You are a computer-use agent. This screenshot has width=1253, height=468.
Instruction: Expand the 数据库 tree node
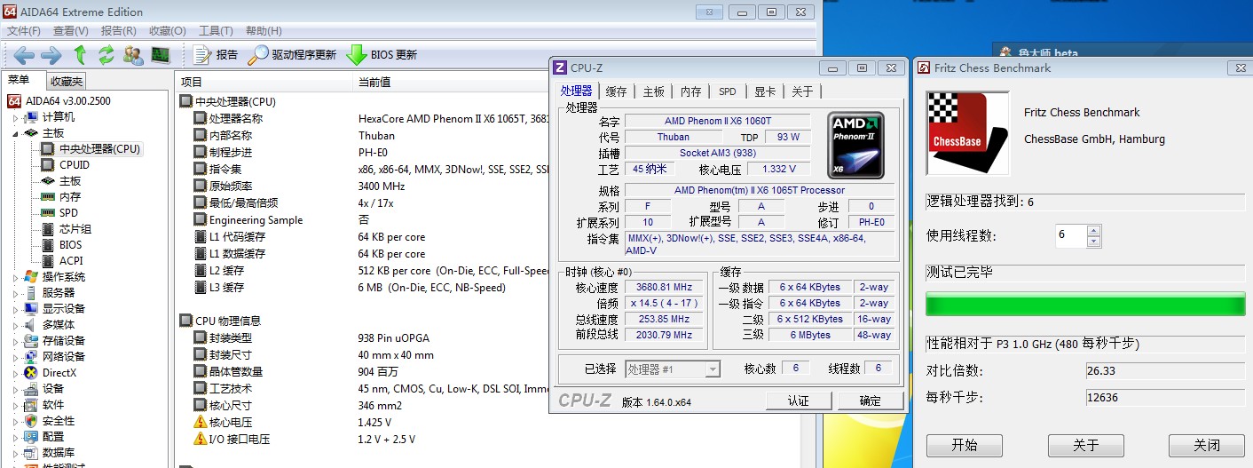pyautogui.click(x=15, y=453)
